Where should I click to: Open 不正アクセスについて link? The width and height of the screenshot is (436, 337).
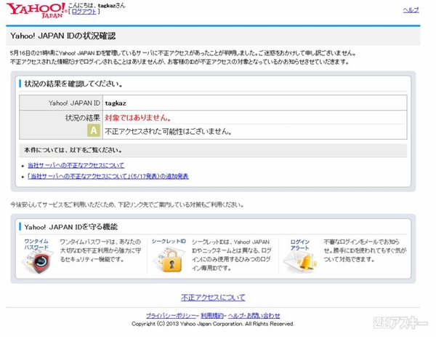[213, 298]
